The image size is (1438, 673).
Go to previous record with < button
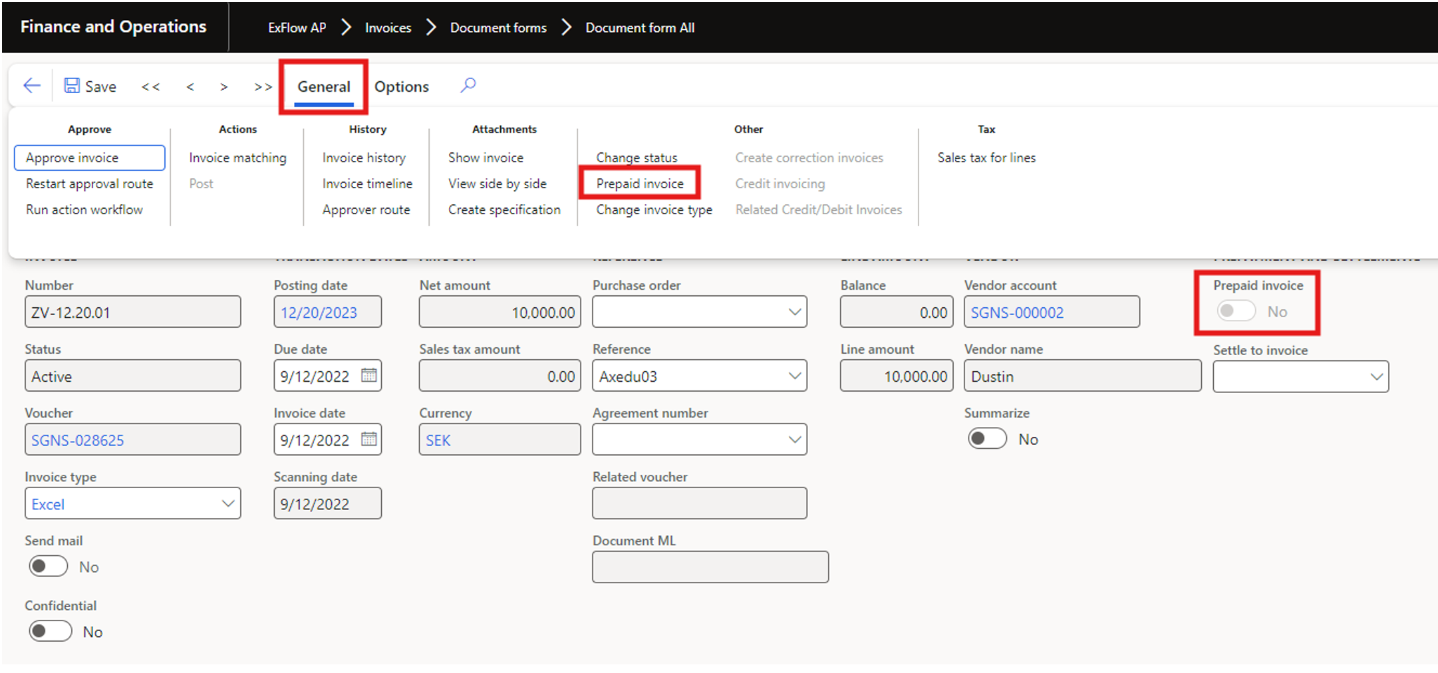click(x=190, y=87)
